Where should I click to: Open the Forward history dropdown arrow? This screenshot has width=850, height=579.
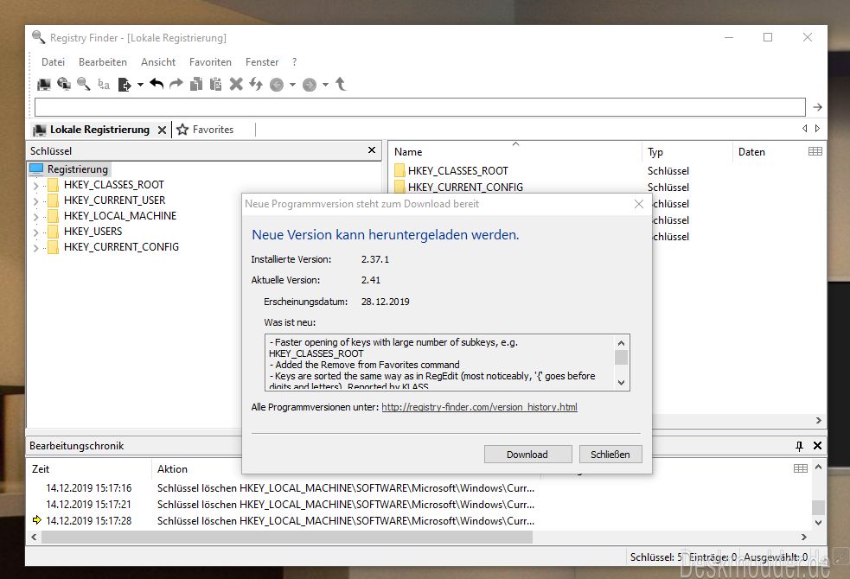click(x=325, y=85)
